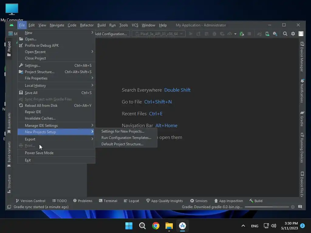This screenshot has height=233, width=311.
Task: Toggle the tool window bars status bar icon
Action: pyautogui.click(x=9, y=207)
